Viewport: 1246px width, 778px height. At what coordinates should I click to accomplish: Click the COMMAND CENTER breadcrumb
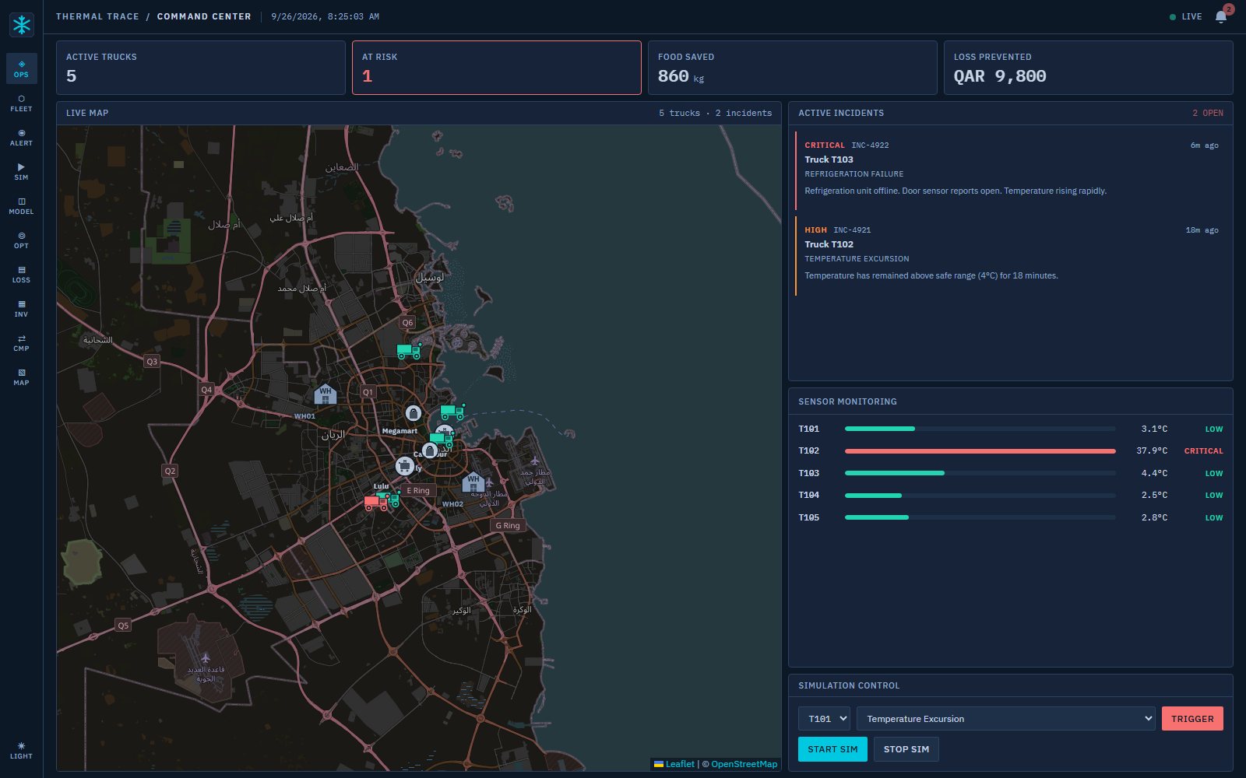coord(204,16)
